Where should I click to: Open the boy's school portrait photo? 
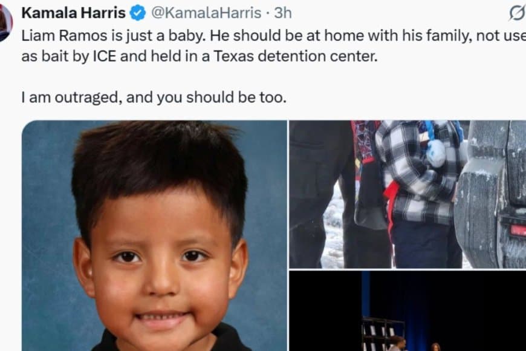(x=154, y=235)
